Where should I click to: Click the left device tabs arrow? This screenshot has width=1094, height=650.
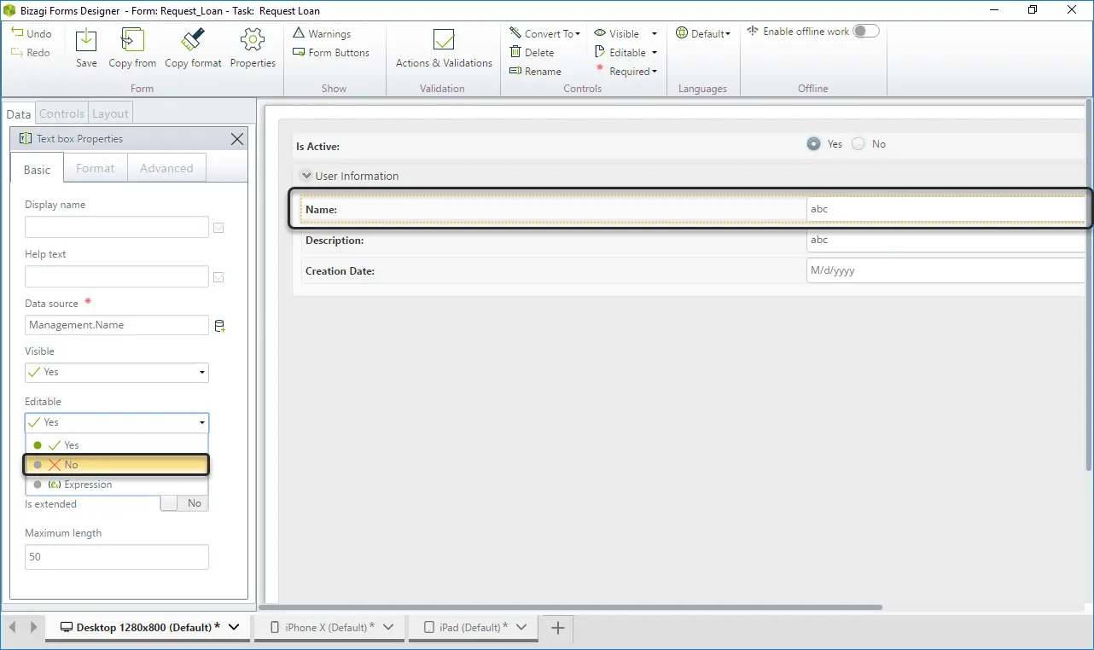pyautogui.click(x=13, y=627)
